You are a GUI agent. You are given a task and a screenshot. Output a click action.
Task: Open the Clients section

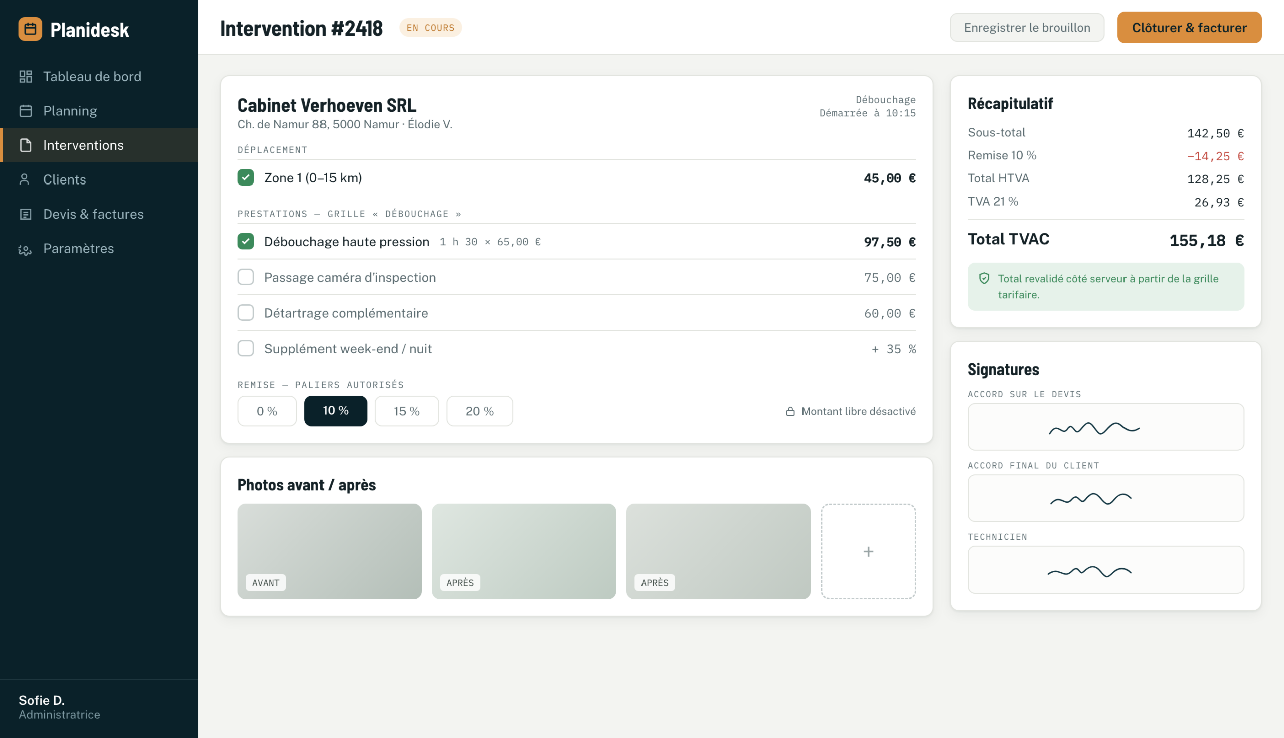pyautogui.click(x=99, y=179)
